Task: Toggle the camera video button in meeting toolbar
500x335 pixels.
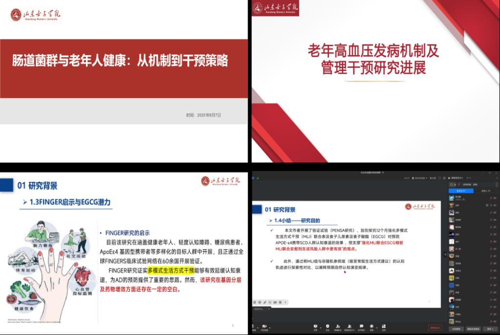Action: click(x=264, y=327)
